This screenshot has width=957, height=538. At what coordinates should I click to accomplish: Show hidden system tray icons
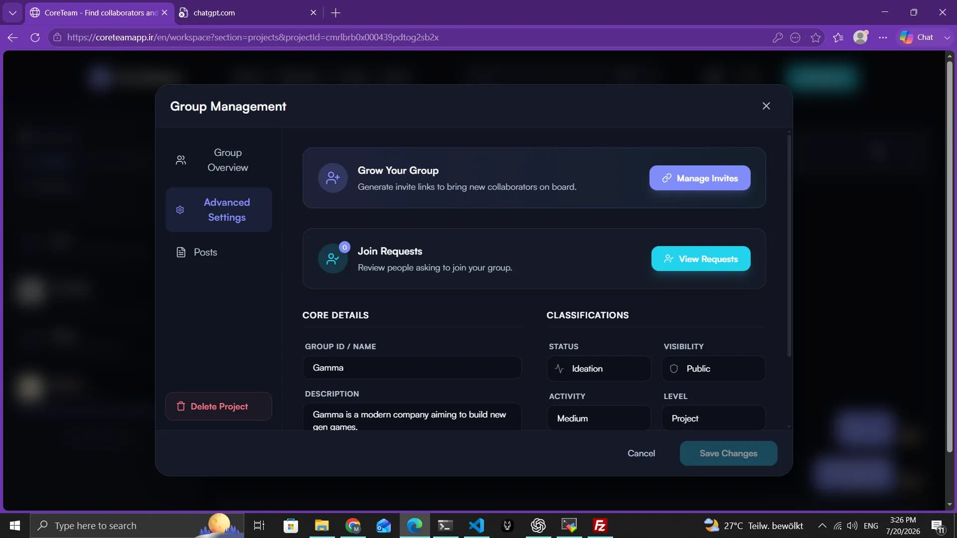point(822,526)
